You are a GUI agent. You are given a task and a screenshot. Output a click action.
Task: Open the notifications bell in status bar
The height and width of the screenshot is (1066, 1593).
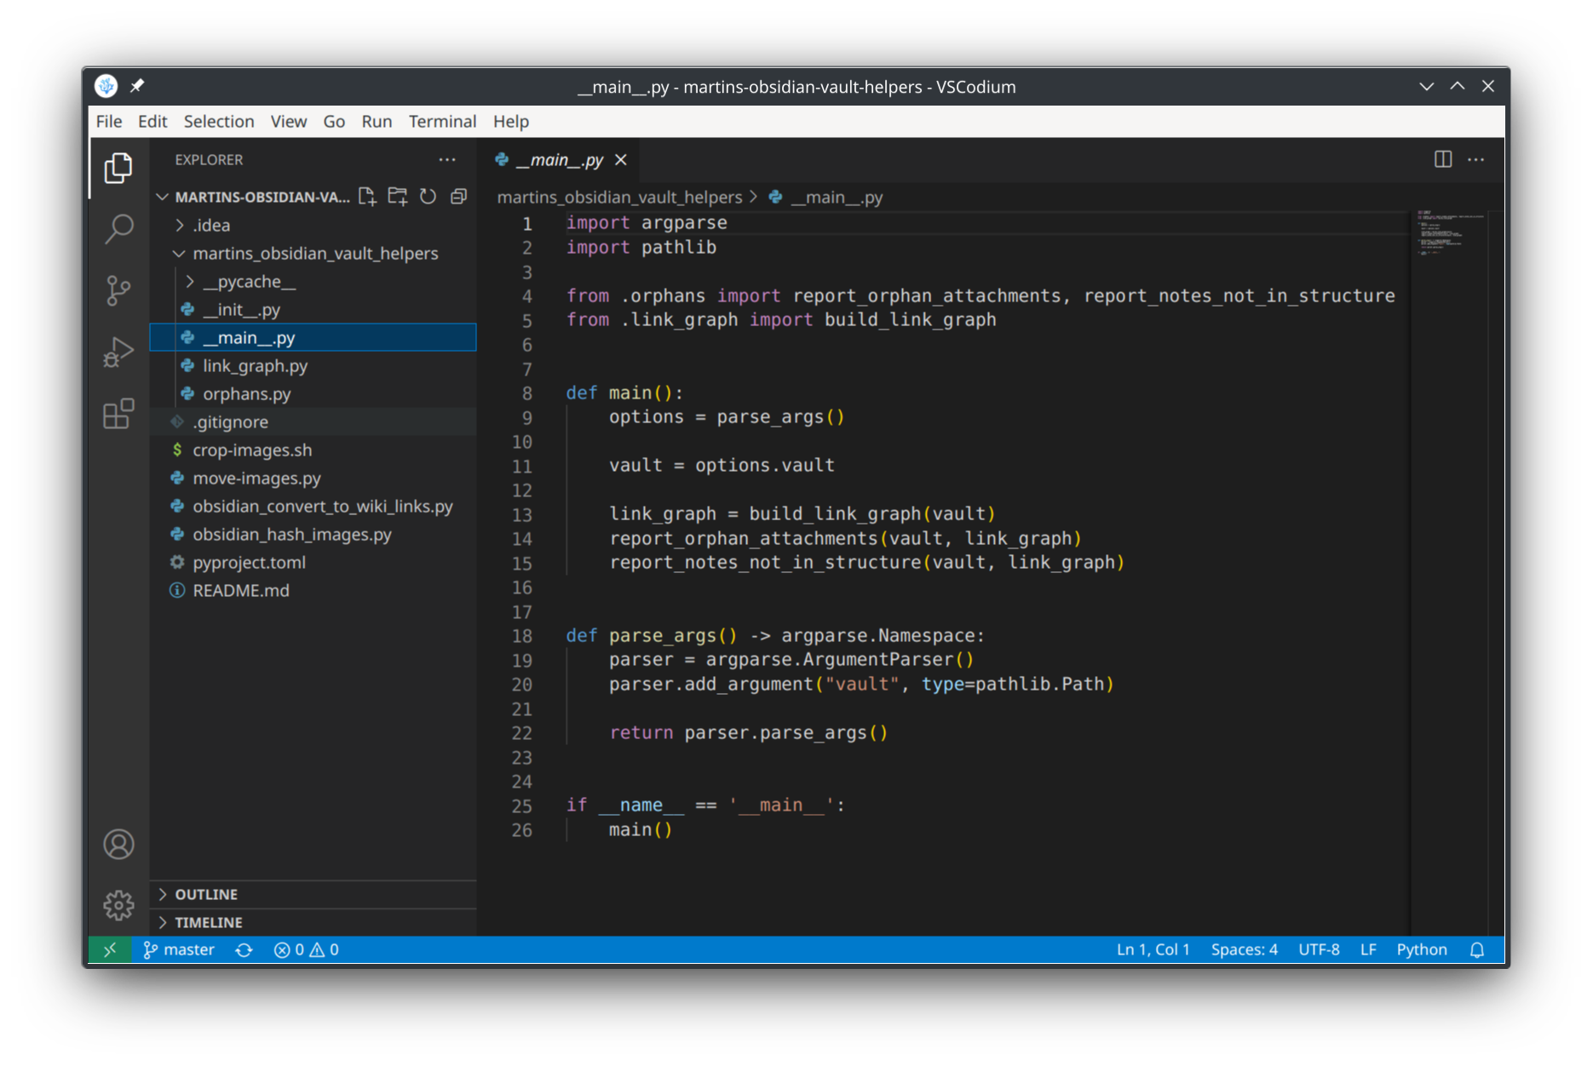(x=1477, y=949)
